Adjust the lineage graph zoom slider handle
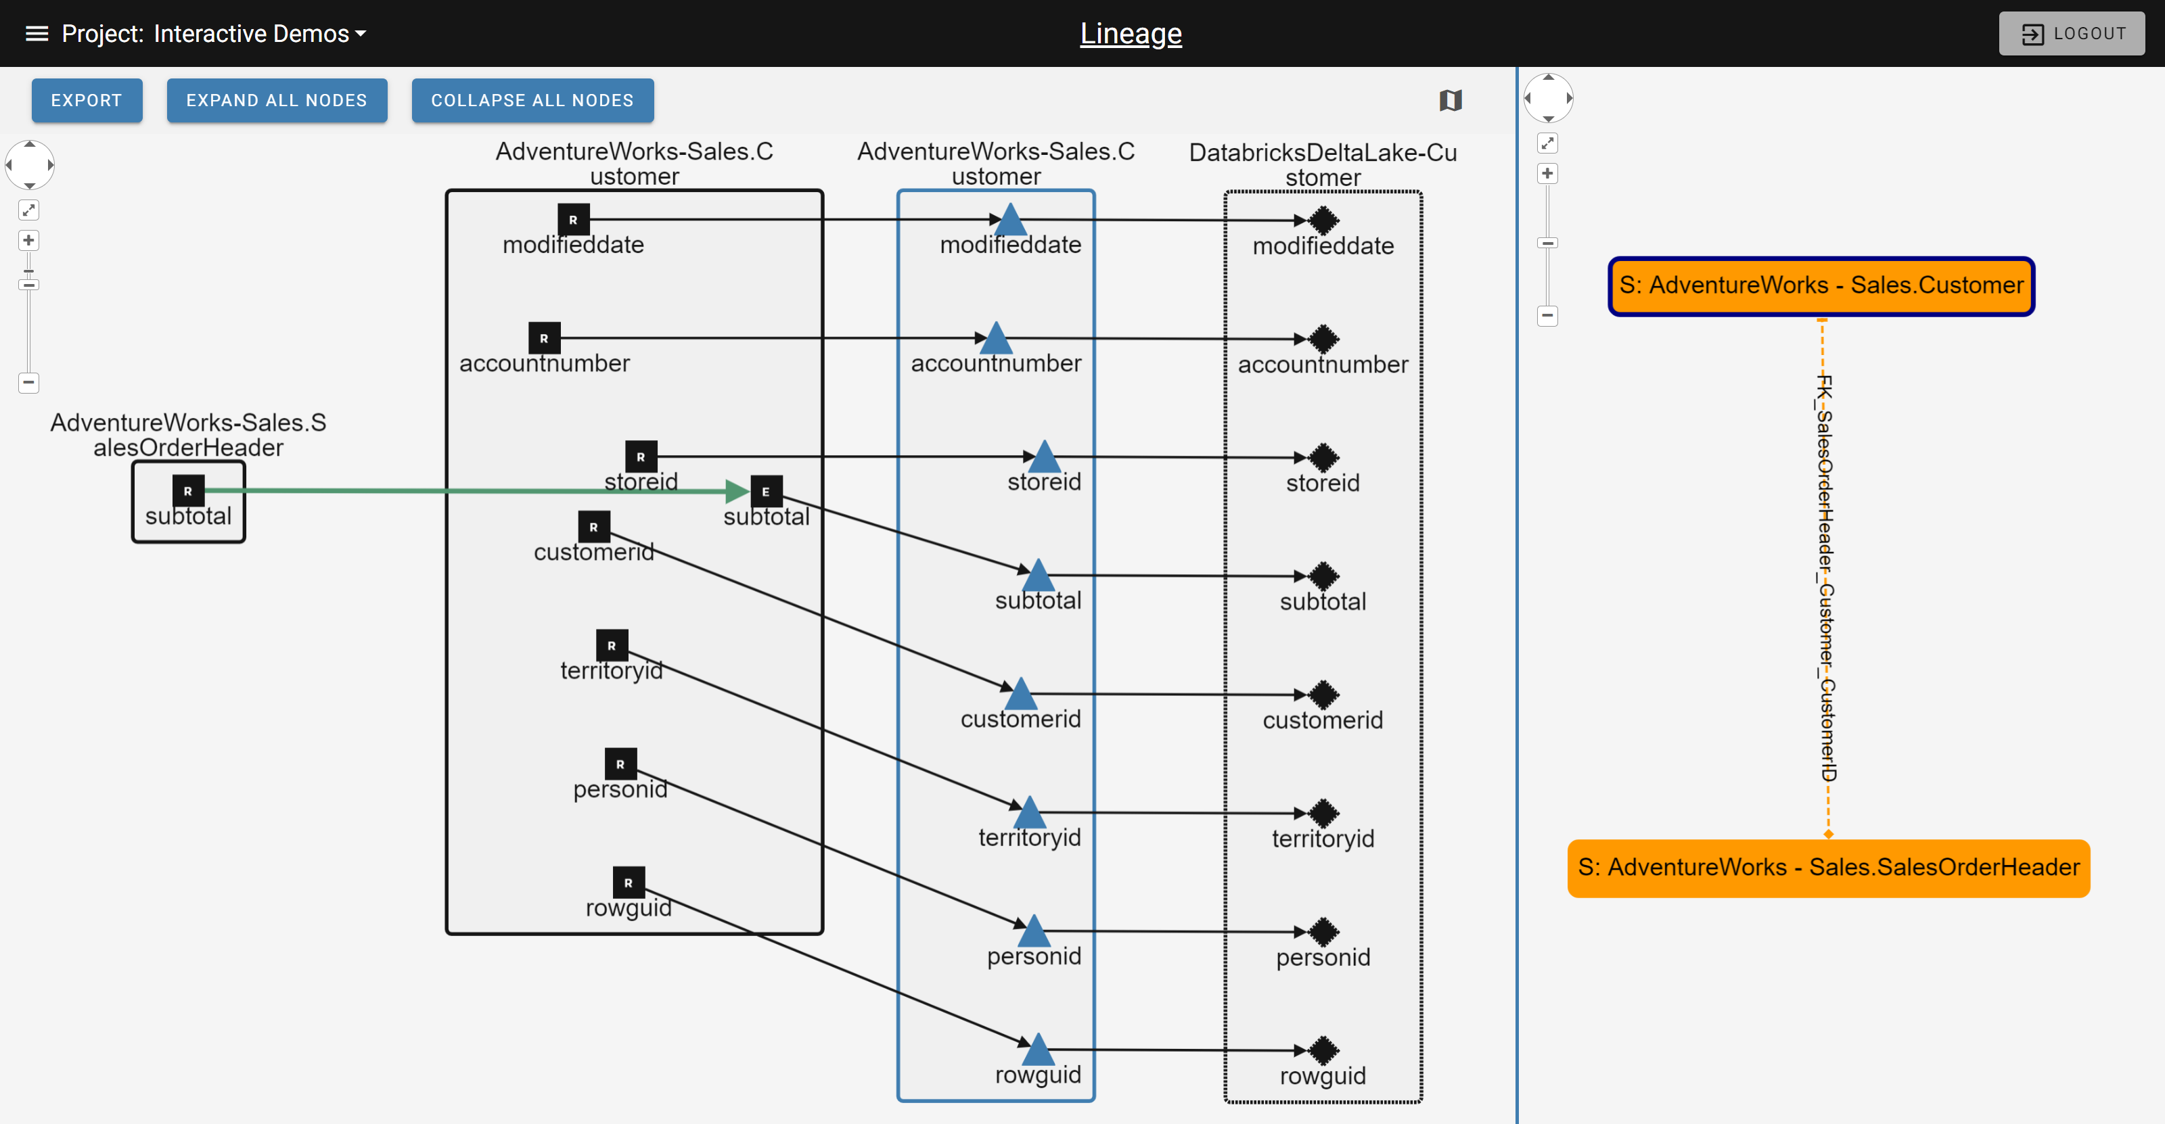This screenshot has width=2165, height=1124. click(28, 285)
